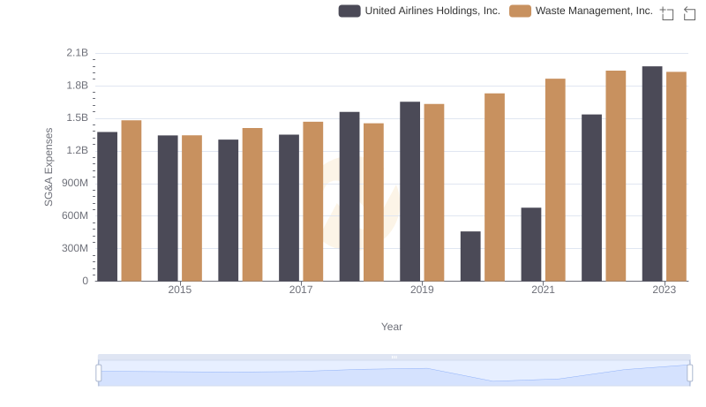This screenshot has height=407, width=706.
Task: Click the 2019 x-axis label
Action: tap(422, 290)
